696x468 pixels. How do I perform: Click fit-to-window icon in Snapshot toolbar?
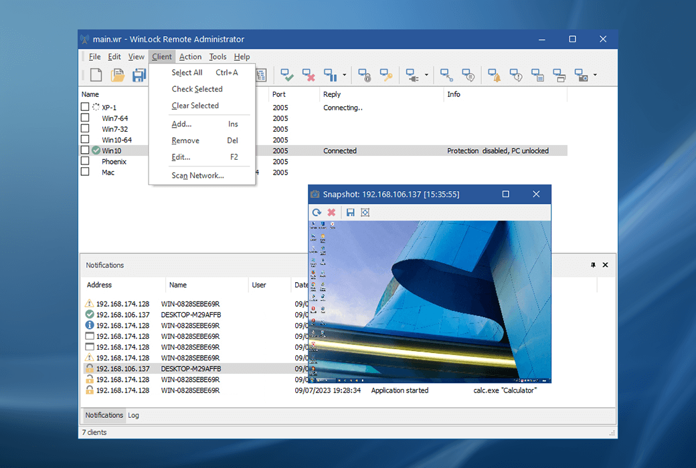pyautogui.click(x=365, y=213)
